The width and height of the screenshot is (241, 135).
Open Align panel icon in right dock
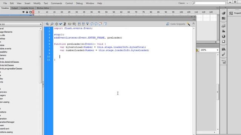point(223,31)
